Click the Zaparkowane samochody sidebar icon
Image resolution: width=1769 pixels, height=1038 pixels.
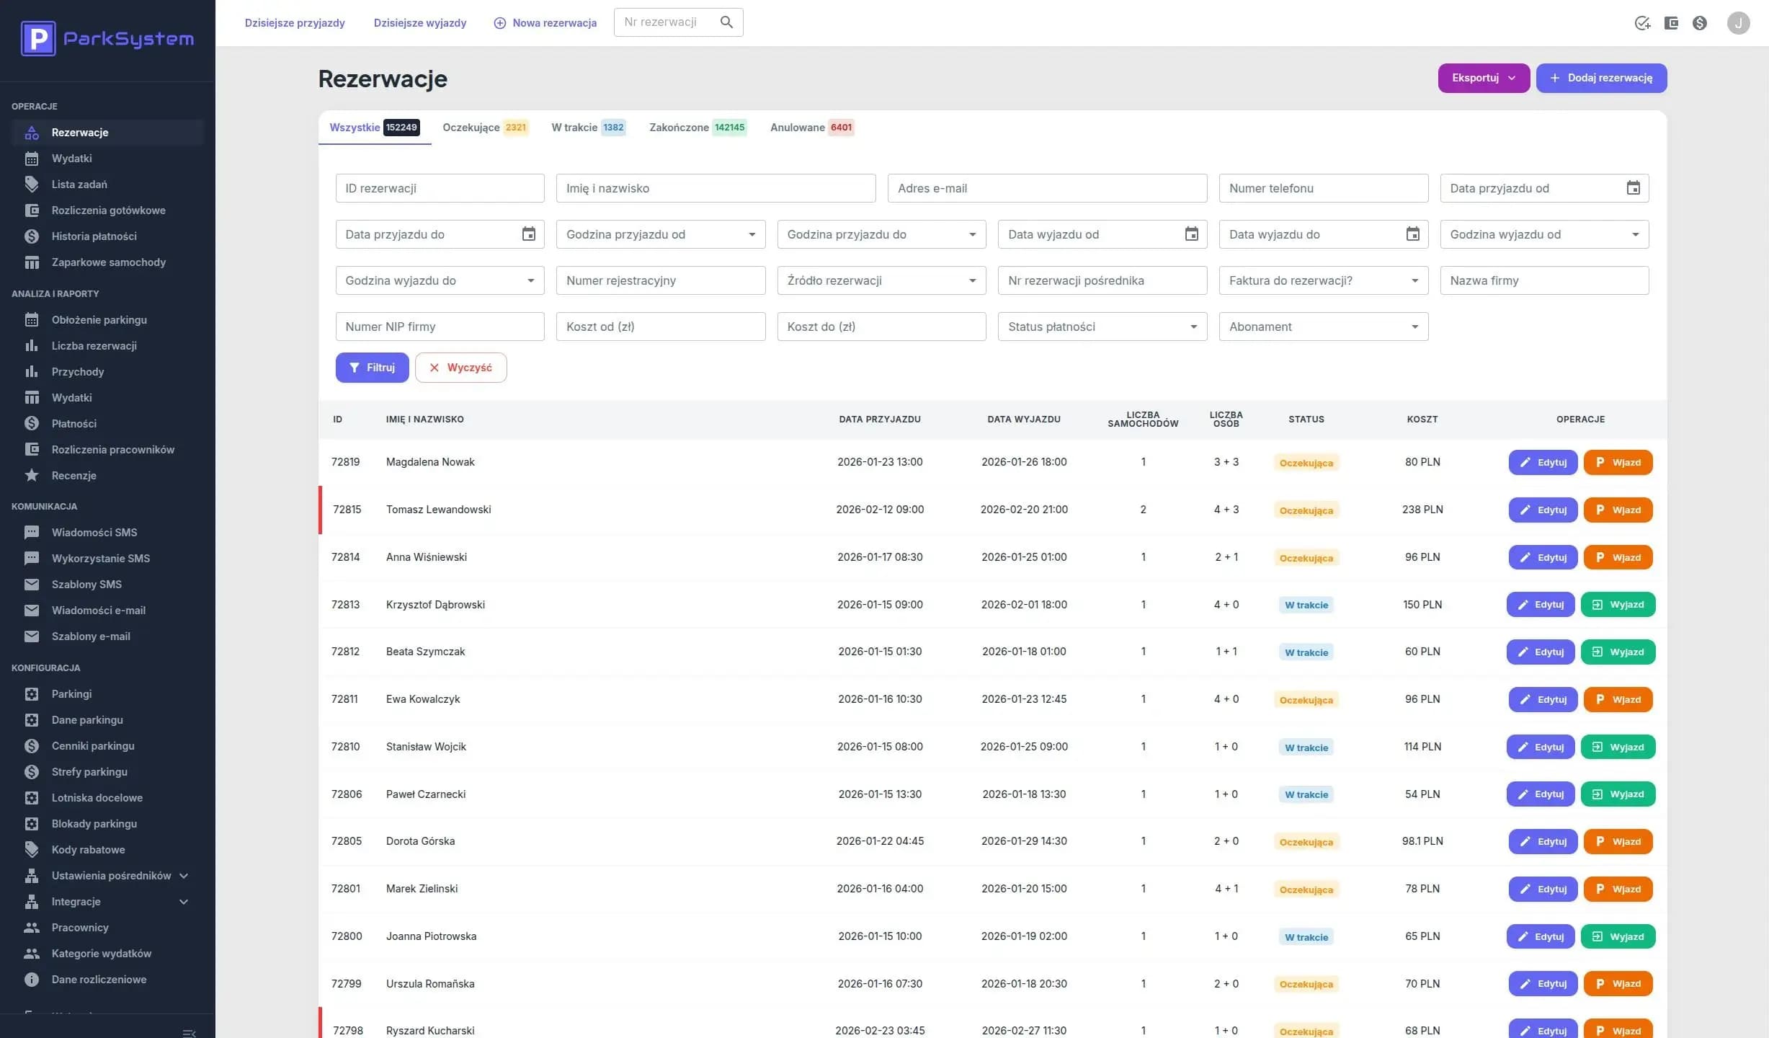click(x=32, y=262)
